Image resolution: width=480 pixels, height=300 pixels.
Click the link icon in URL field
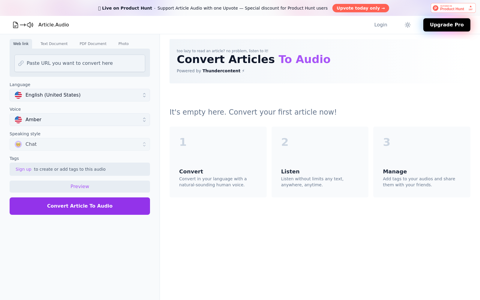click(21, 63)
